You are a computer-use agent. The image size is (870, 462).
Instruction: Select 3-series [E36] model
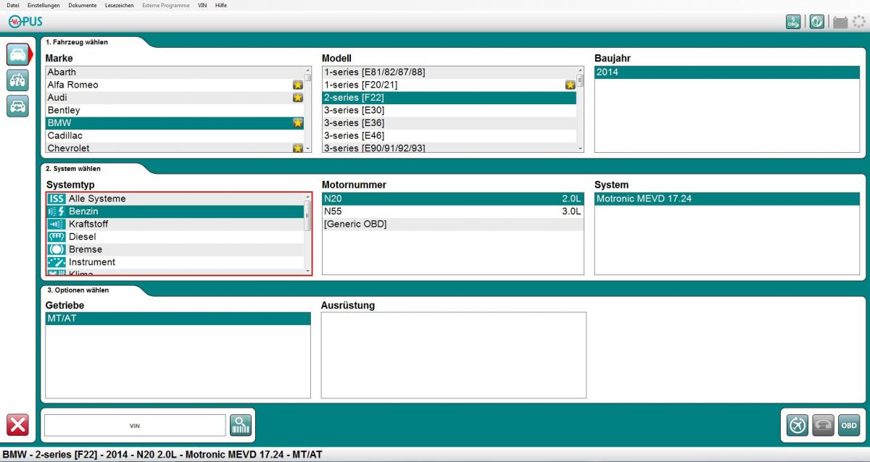[x=449, y=123]
